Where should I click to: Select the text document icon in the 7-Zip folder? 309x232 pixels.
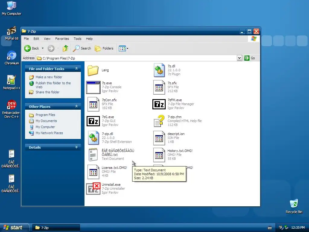[x=93, y=155]
